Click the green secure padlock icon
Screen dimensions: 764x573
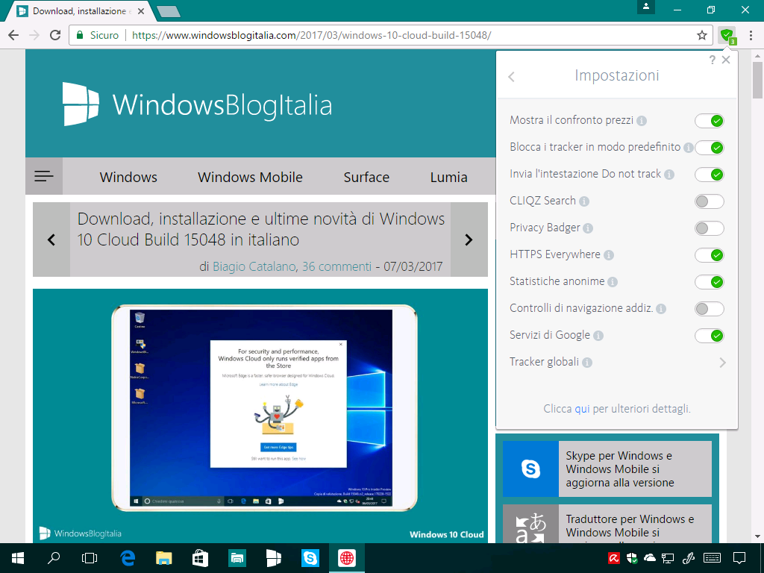79,35
